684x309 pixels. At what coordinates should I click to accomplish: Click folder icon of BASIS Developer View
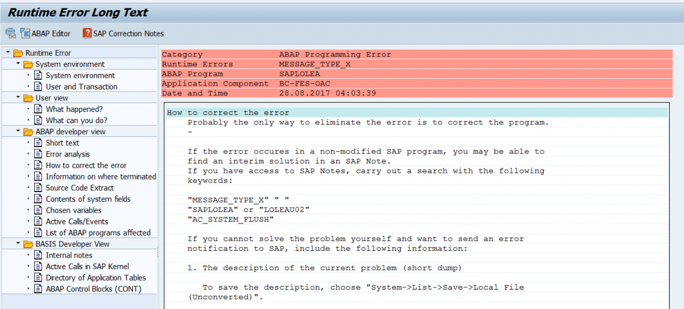28,244
